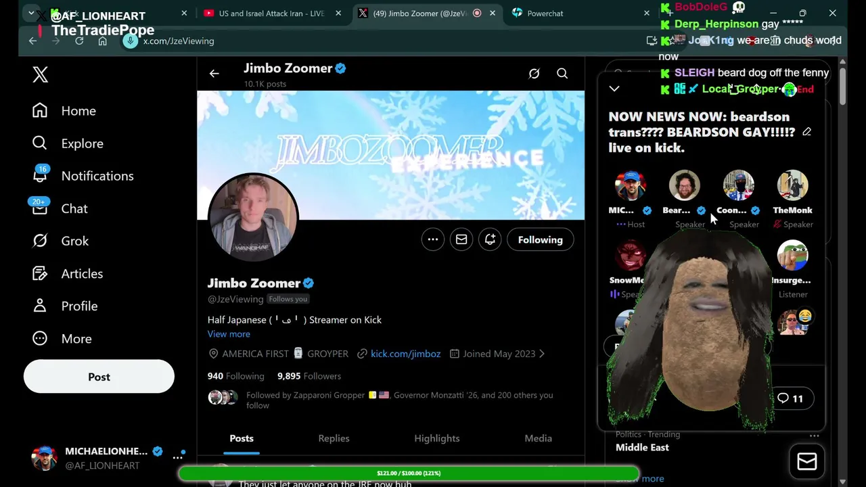Image resolution: width=866 pixels, height=487 pixels.
Task: Open kick.com/jimboz link
Action: click(x=405, y=354)
